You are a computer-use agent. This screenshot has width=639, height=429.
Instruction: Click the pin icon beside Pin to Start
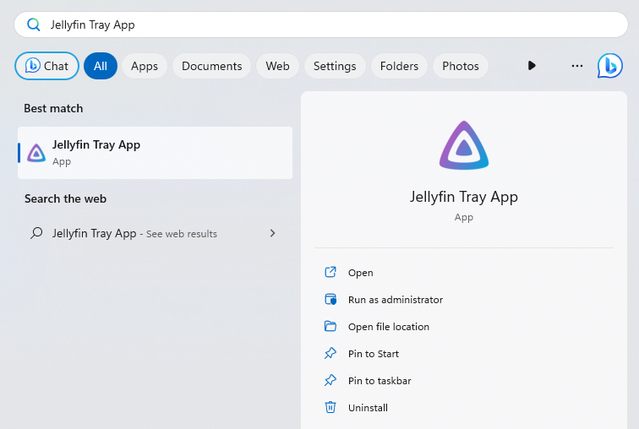[330, 353]
